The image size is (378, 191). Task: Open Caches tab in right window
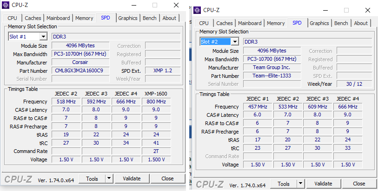coord(225,23)
